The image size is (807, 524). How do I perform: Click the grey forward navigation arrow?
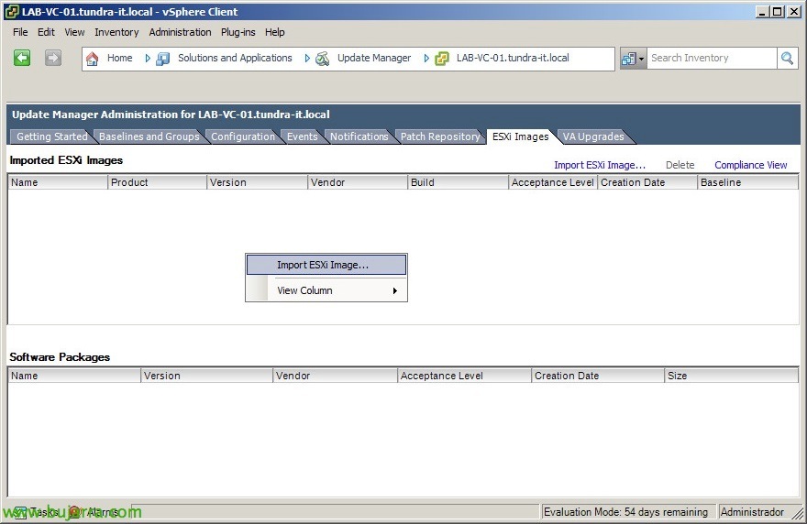[53, 58]
